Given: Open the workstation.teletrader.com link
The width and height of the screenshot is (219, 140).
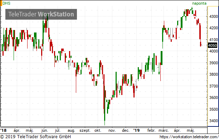Looking at the screenshot, I should pyautogui.click(x=189, y=137).
